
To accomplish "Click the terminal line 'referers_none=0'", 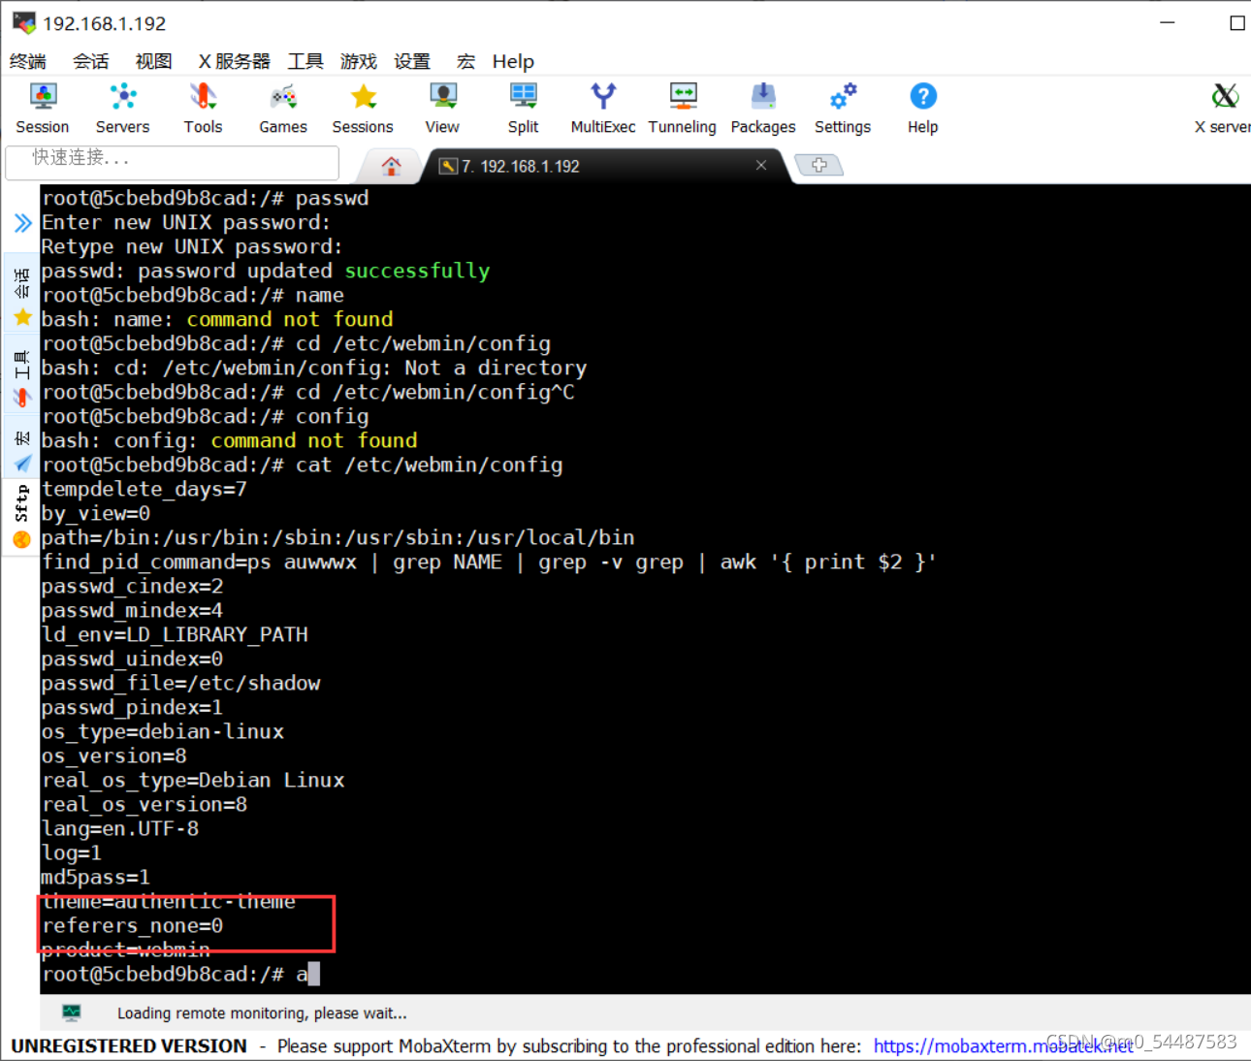I will [132, 925].
